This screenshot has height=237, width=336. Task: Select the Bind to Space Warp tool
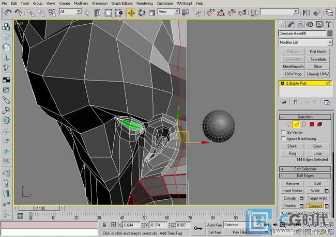tap(52, 13)
